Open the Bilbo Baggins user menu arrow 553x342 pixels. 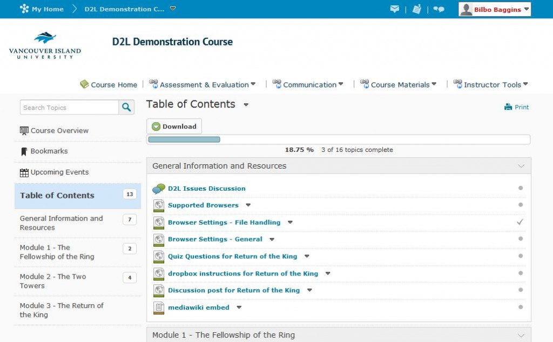click(x=527, y=9)
